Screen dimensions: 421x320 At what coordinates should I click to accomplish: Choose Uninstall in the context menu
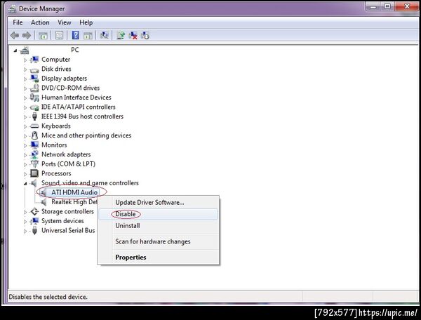coord(159,226)
